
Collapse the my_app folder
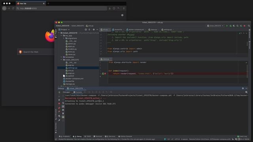(62, 35)
